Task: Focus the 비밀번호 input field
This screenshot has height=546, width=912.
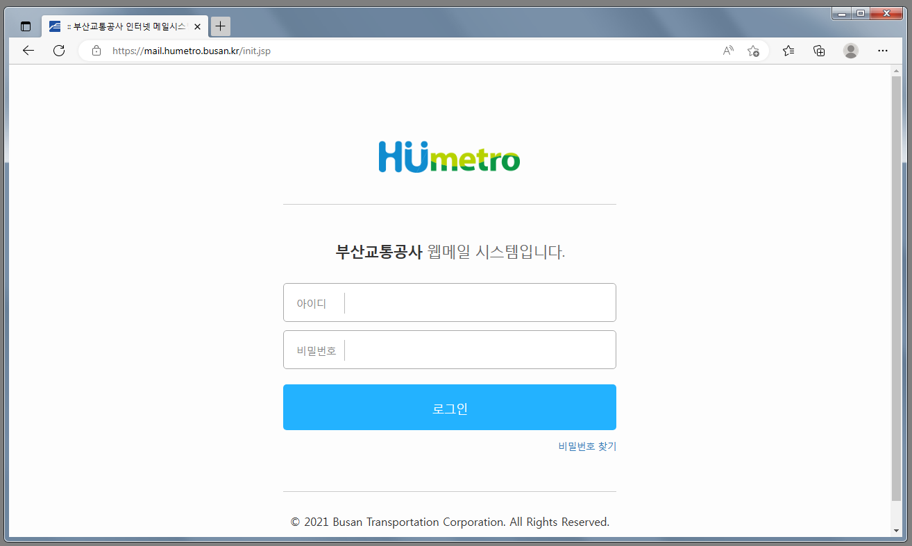Action: tap(449, 350)
